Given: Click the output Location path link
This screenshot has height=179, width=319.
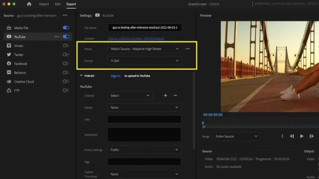Looking at the screenshot, I should [x=136, y=39].
